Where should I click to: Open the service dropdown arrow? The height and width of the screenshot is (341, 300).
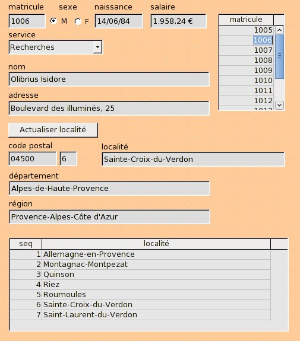click(97, 47)
